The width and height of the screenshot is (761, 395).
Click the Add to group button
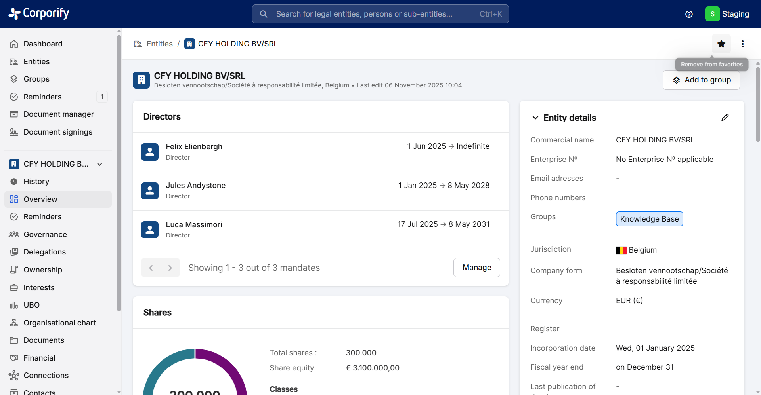[x=701, y=80]
